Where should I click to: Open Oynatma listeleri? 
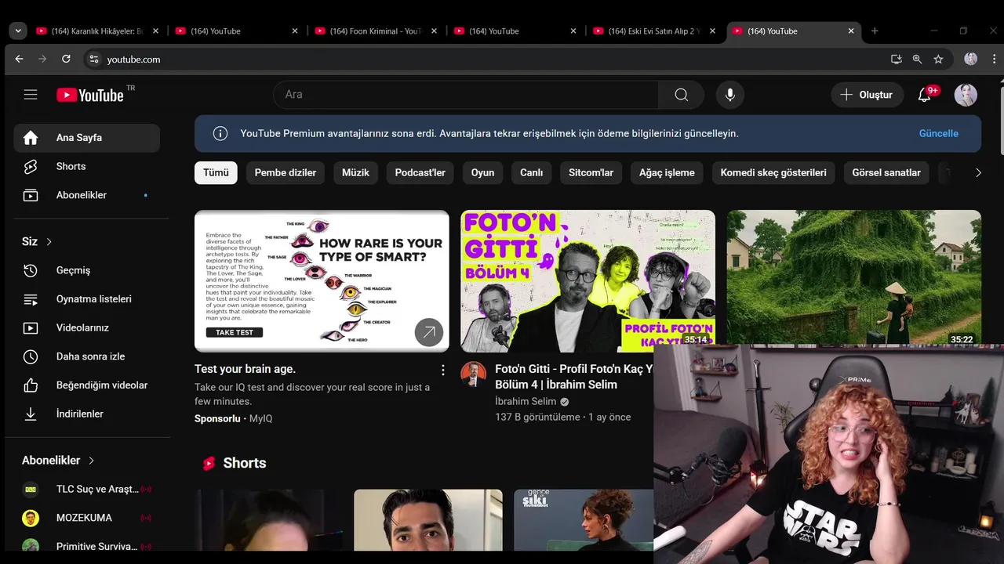[x=86, y=299]
